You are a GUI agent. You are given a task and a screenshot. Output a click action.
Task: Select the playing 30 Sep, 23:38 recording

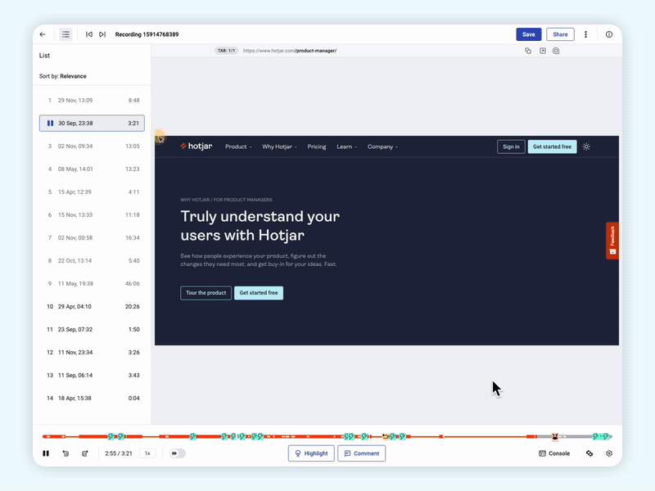tap(92, 124)
